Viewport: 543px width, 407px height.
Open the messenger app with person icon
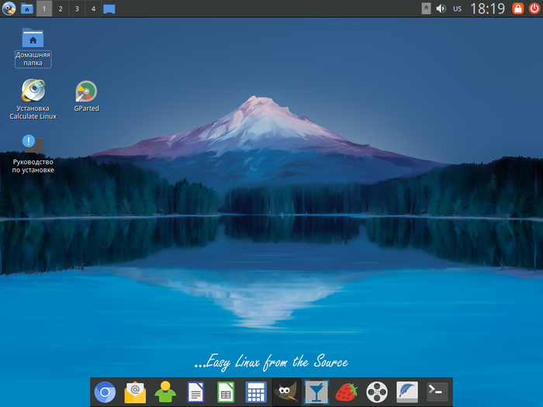click(x=165, y=392)
